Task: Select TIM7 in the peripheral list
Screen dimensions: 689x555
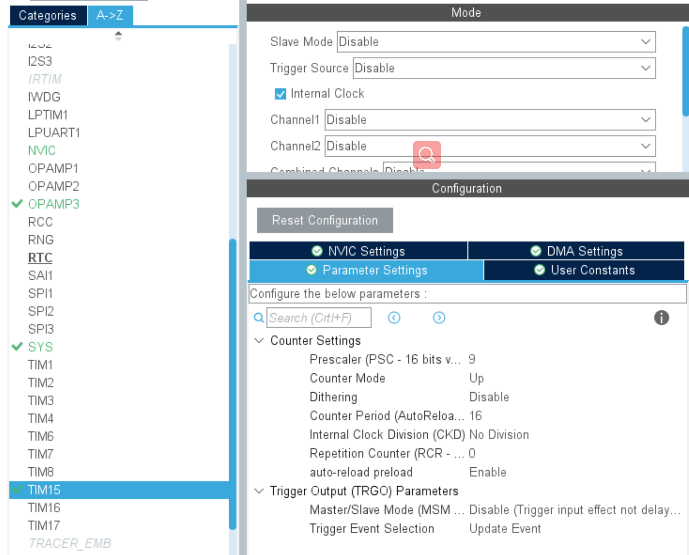Action: (40, 454)
